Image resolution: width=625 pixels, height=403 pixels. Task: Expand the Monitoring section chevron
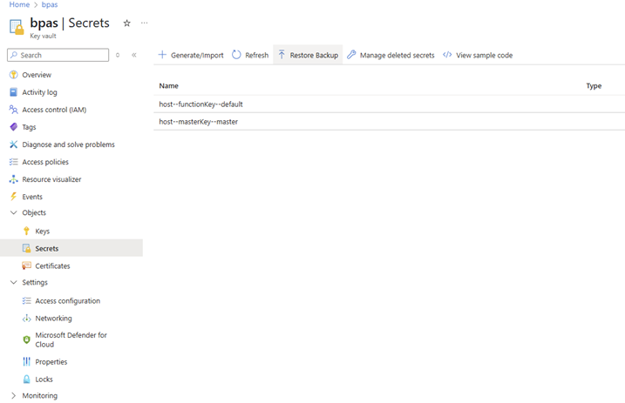point(14,395)
